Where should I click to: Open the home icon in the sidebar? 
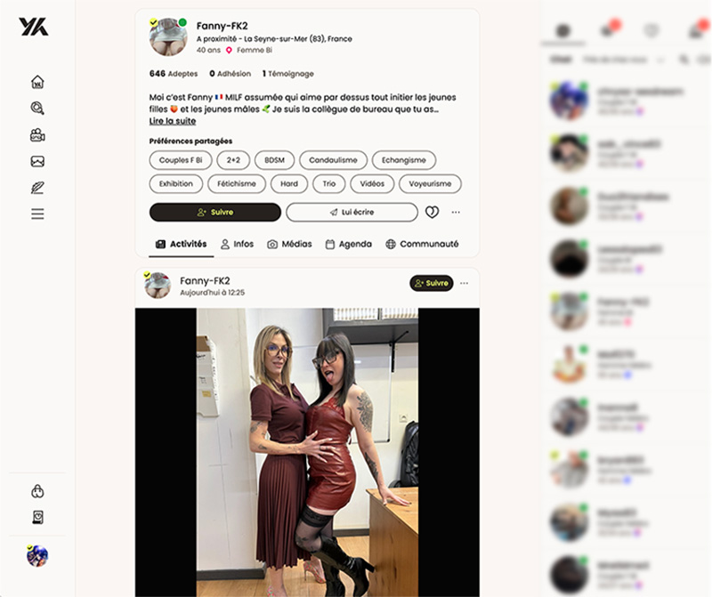point(37,82)
